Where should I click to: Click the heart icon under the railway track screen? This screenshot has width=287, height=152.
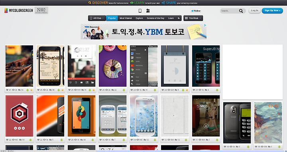[x=7, y=90]
